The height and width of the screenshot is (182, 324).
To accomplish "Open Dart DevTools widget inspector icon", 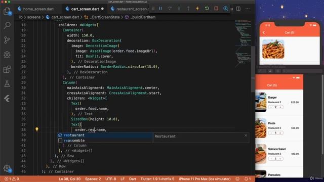I will (x=225, y=9).
